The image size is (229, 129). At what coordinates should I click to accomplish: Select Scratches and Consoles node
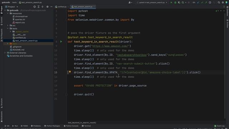[x=21, y=56]
